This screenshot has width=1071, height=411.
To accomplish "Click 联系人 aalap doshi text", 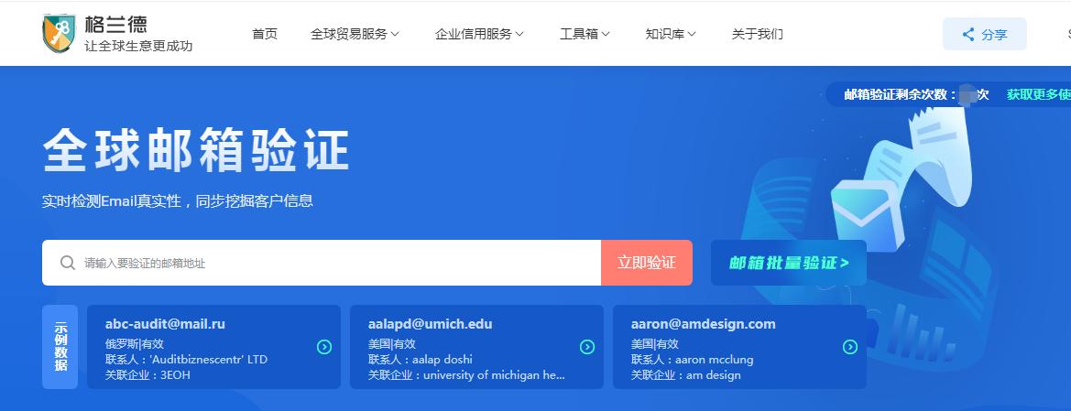I will (421, 359).
